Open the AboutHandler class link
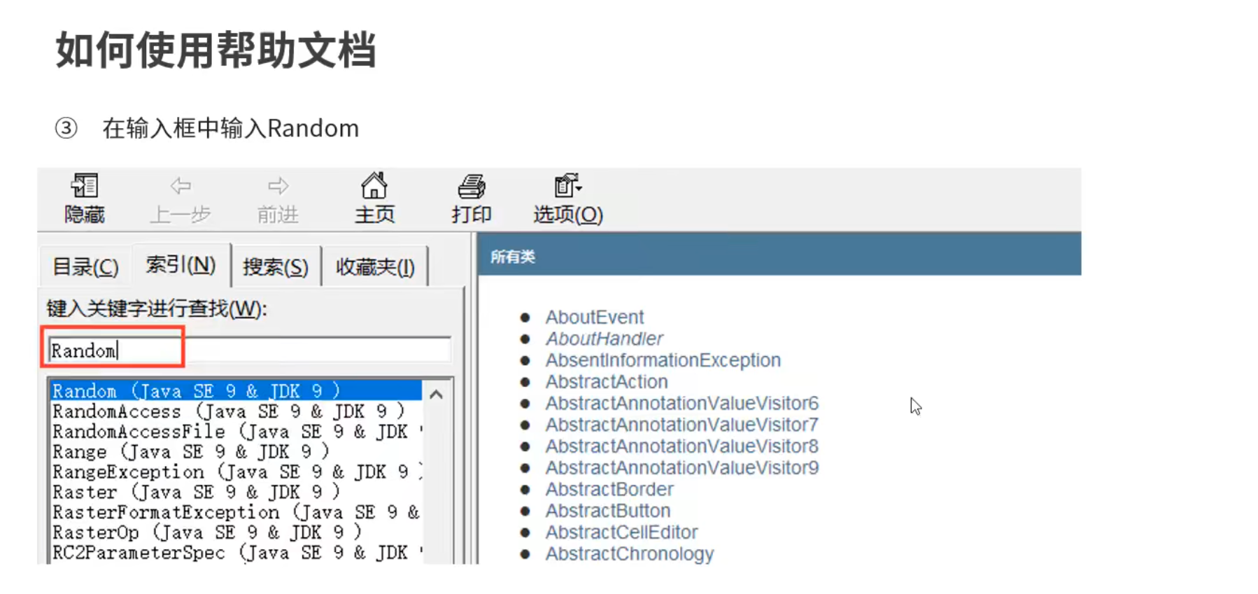Screen dimensions: 1258x594 point(604,339)
